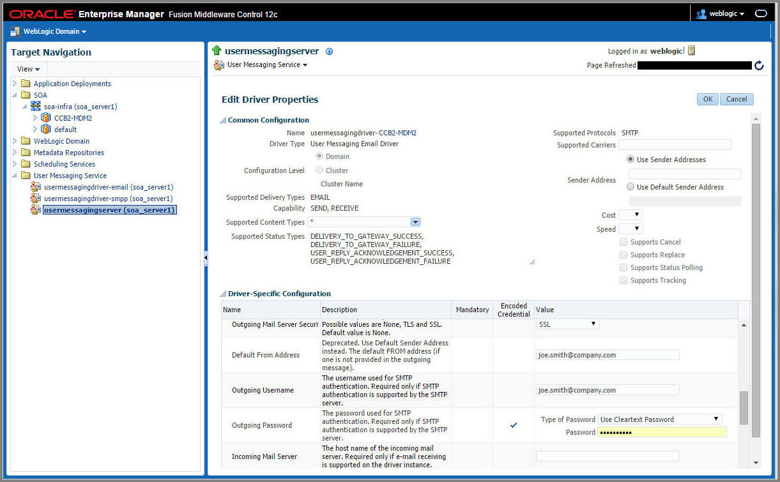The image size is (780, 482).
Task: Click the Default From Address value field
Action: click(608, 355)
